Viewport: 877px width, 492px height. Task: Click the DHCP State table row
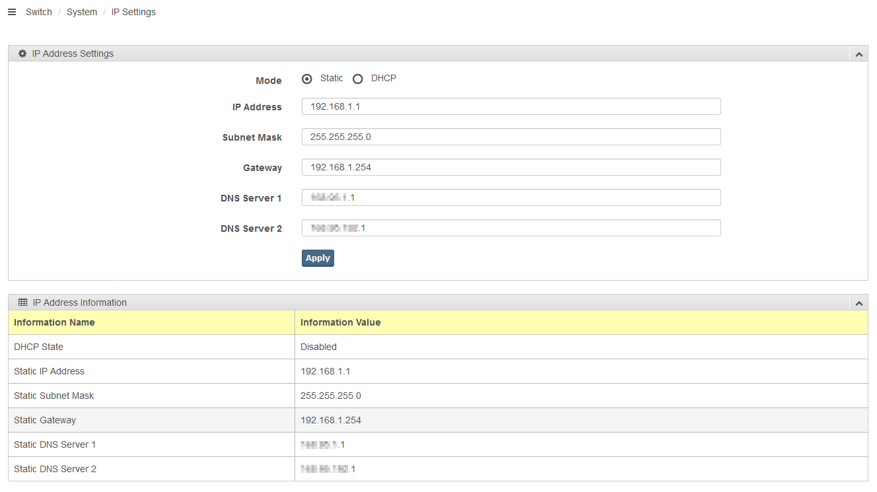coord(437,347)
